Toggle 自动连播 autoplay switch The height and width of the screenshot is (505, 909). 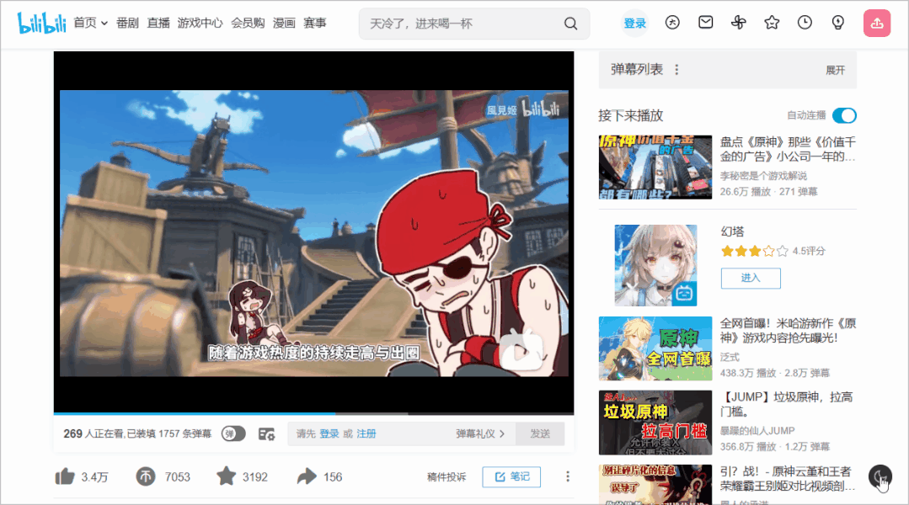844,115
